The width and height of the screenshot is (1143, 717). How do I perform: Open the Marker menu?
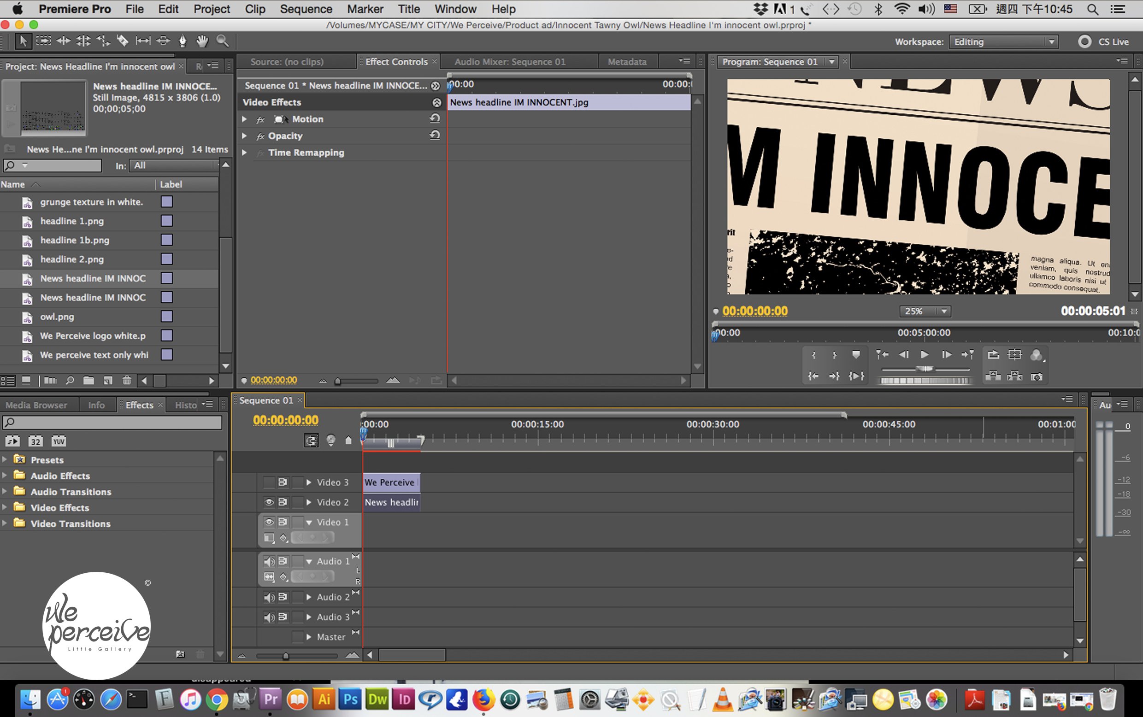pyautogui.click(x=365, y=9)
